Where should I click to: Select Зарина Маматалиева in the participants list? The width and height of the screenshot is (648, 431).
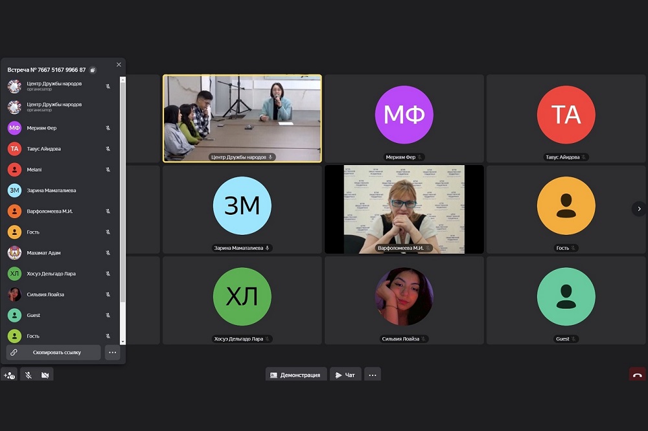tap(51, 190)
